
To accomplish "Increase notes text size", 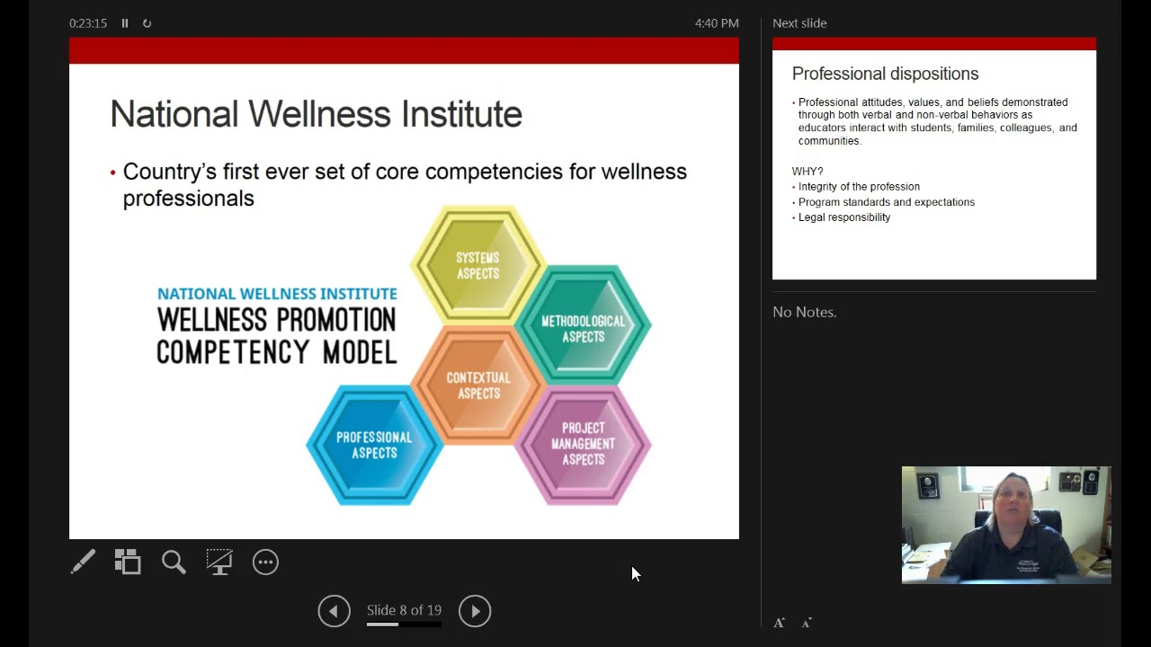I will click(x=779, y=623).
